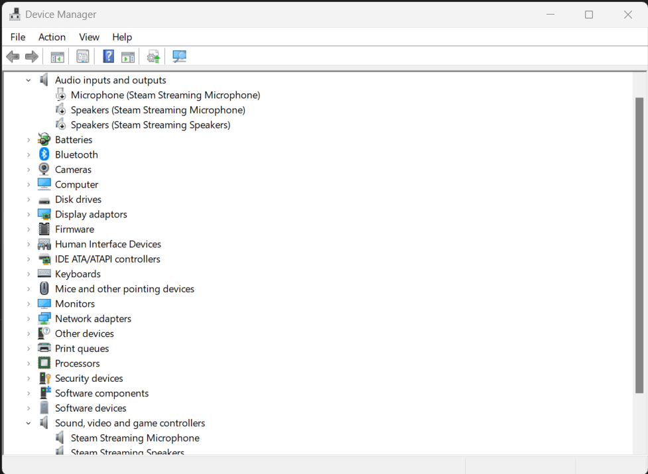Expand the Network adapters category
The width and height of the screenshot is (648, 474).
(x=28, y=318)
